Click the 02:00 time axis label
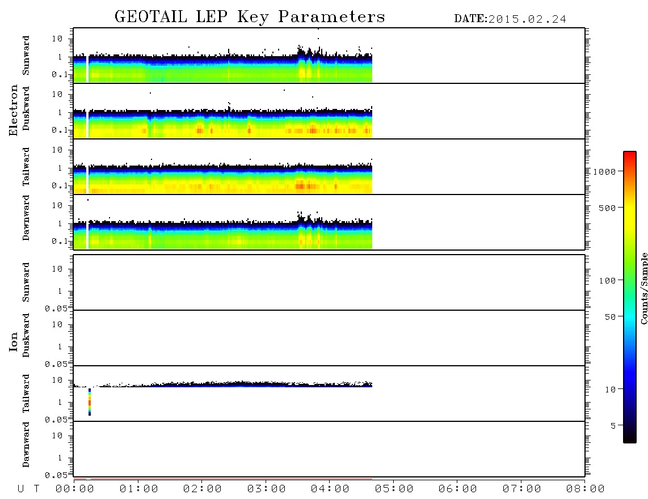Image resolution: width=648 pixels, height=499 pixels. [203, 489]
